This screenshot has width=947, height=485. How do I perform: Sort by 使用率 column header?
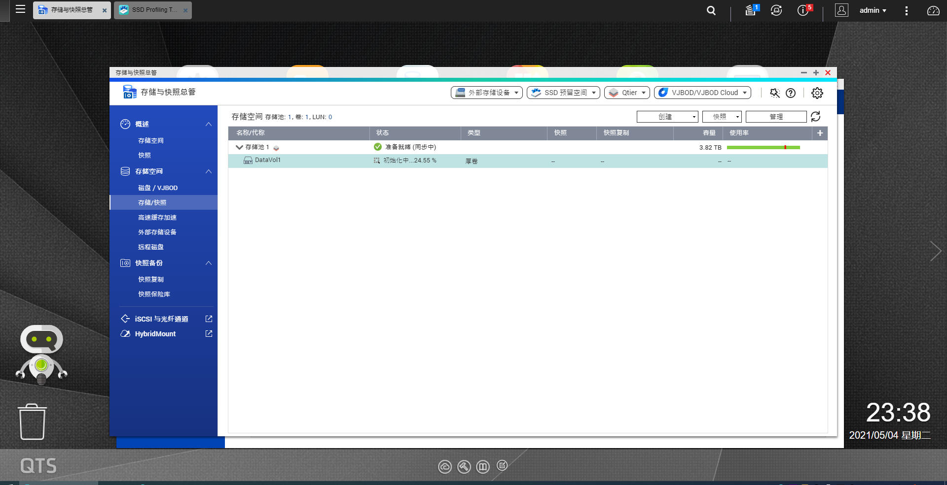pos(767,133)
